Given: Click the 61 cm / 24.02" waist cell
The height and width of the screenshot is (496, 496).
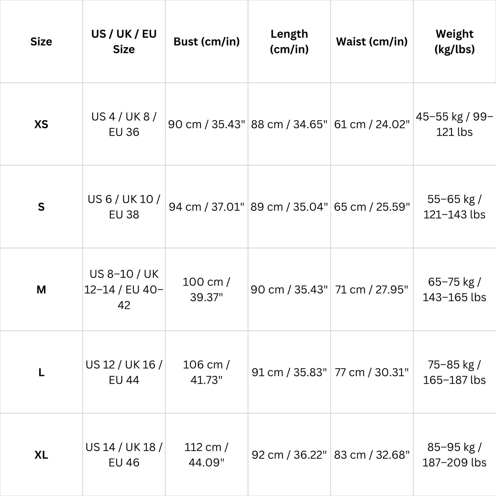Looking at the screenshot, I should coord(372,124).
